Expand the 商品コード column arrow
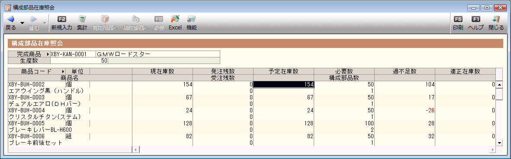Screen dimensions: 511x159 63,71
